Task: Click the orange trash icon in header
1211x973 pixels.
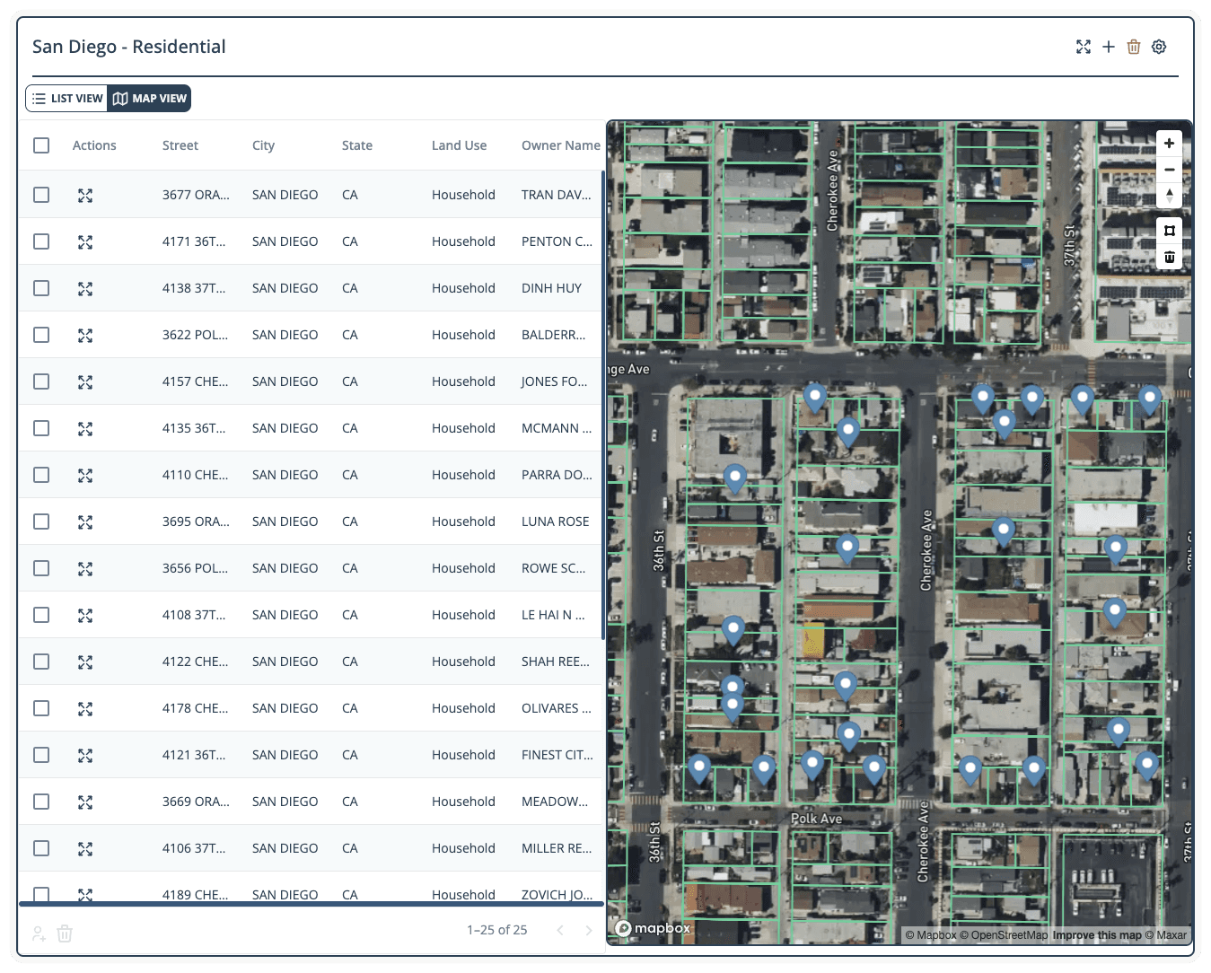Action: pos(1134,47)
